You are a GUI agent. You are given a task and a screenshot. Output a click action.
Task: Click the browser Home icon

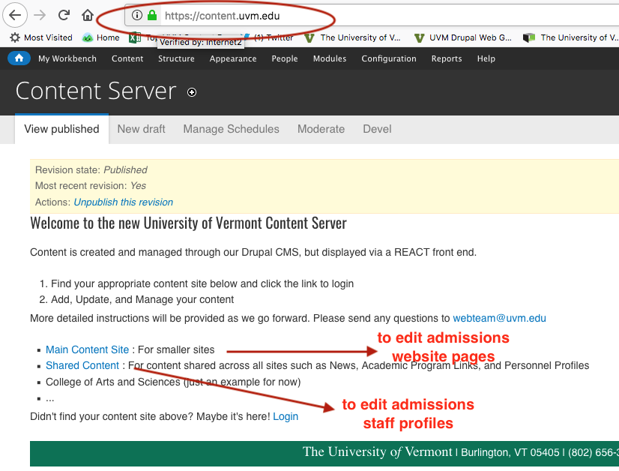[x=87, y=16]
